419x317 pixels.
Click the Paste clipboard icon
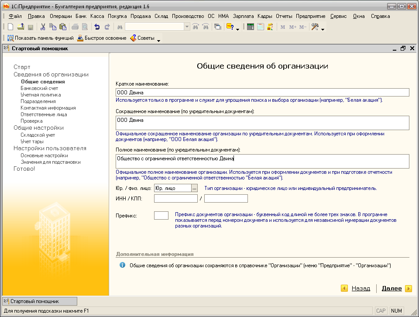click(63, 27)
